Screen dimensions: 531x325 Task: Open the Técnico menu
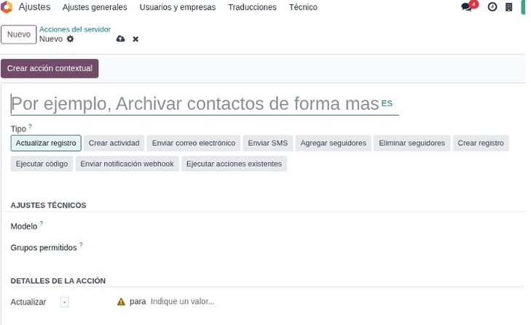click(x=303, y=7)
